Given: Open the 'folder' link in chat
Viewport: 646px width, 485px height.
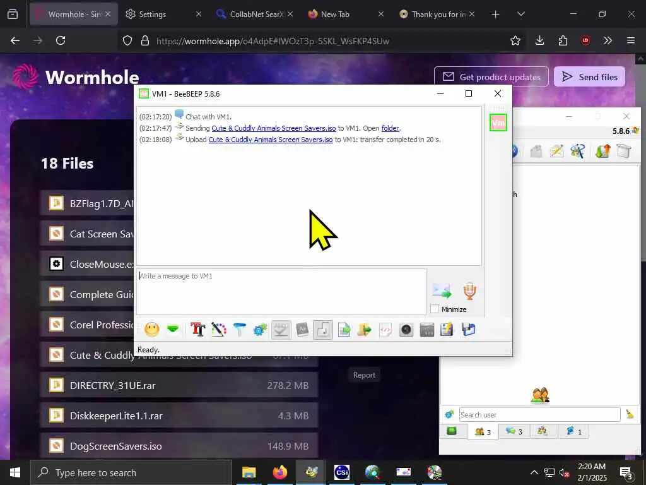Looking at the screenshot, I should (390, 128).
